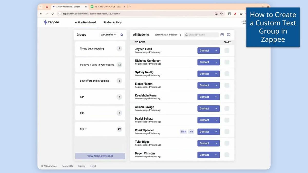The height and width of the screenshot is (173, 308).
Task: Click student name Jayden Ewell
Action: click(143, 49)
